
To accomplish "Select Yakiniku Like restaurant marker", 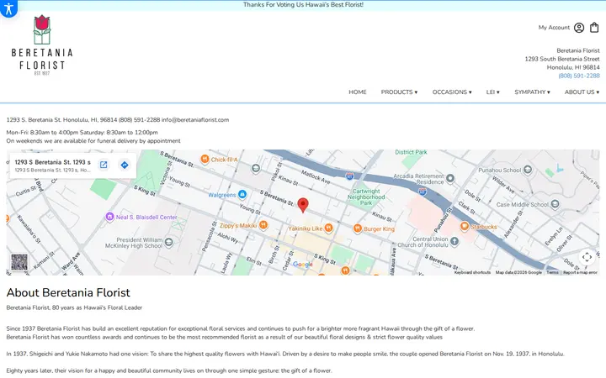I will [x=328, y=228].
